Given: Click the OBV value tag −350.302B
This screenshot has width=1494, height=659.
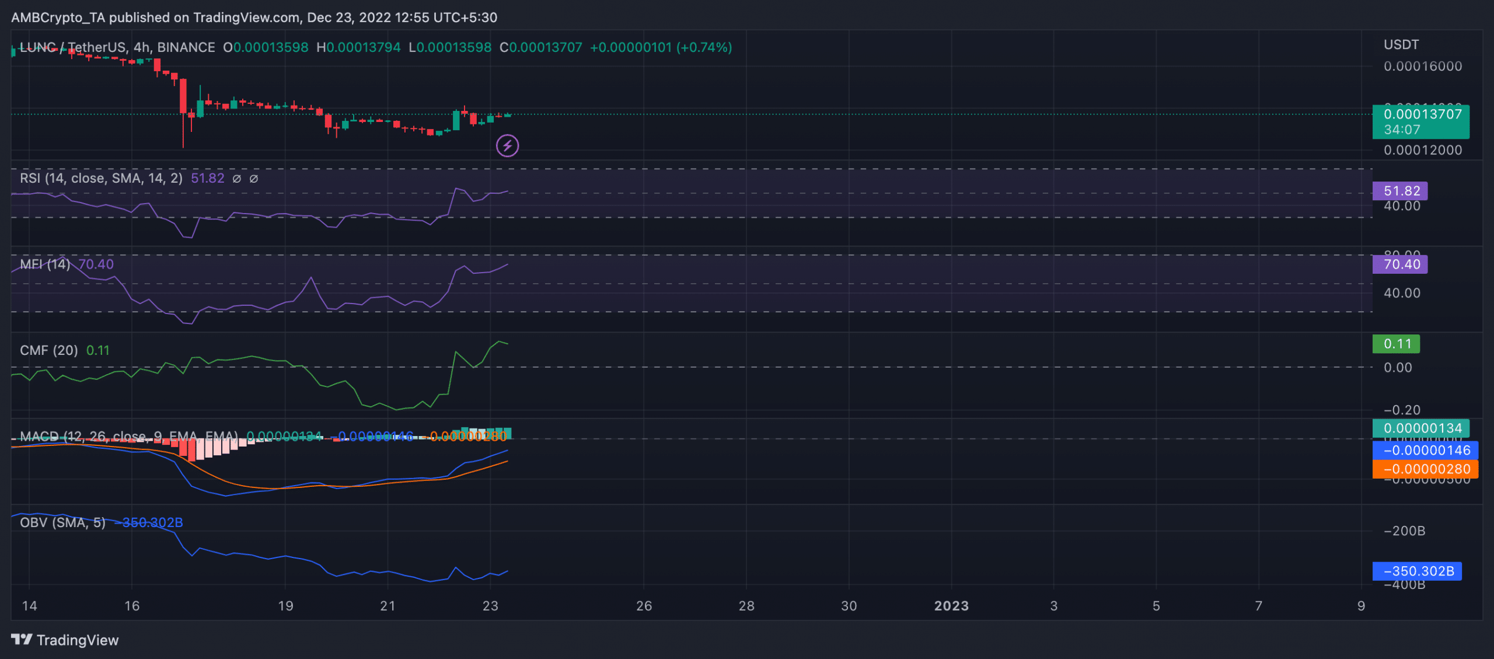Looking at the screenshot, I should (x=1417, y=571).
